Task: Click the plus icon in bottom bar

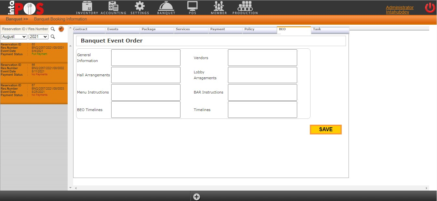Action: (x=196, y=196)
